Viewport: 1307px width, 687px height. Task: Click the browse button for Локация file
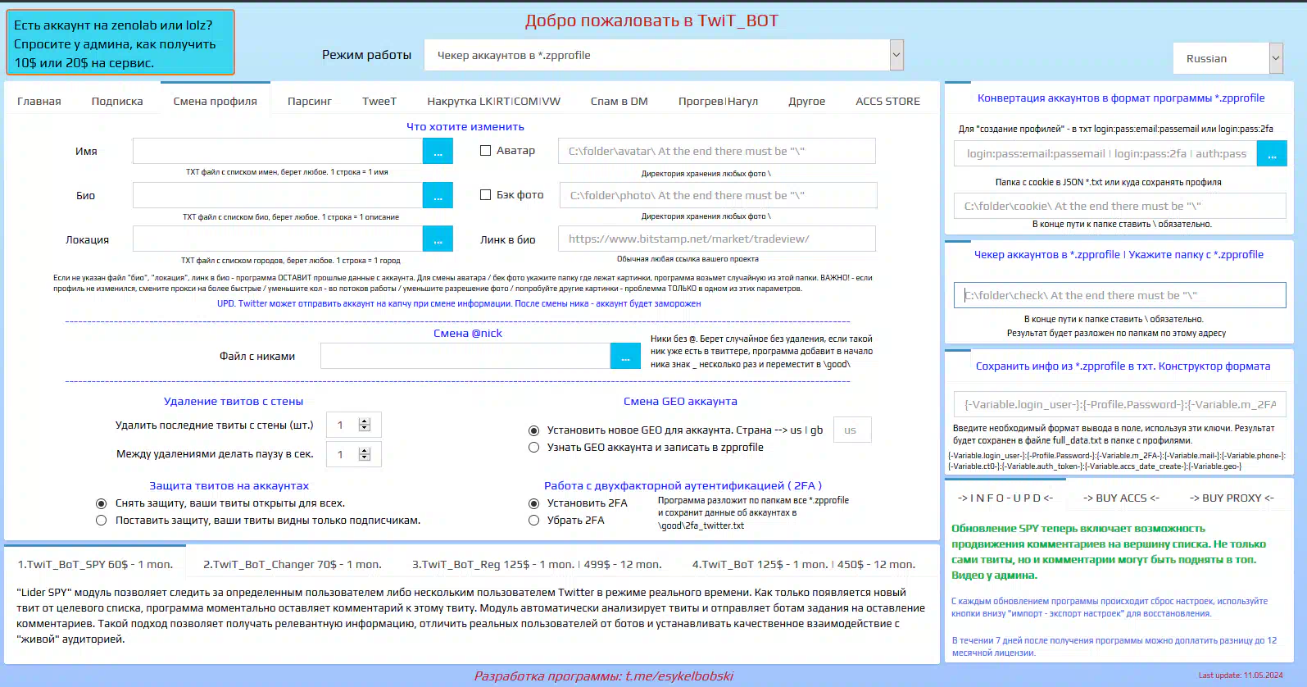tap(438, 239)
